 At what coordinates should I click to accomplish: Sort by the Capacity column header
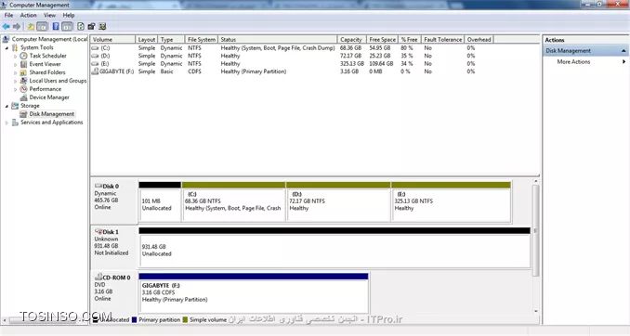pos(351,39)
